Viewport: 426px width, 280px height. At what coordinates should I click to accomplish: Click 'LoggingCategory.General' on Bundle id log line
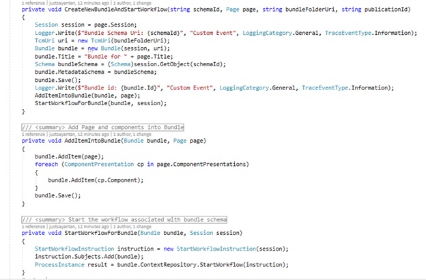tap(257, 88)
